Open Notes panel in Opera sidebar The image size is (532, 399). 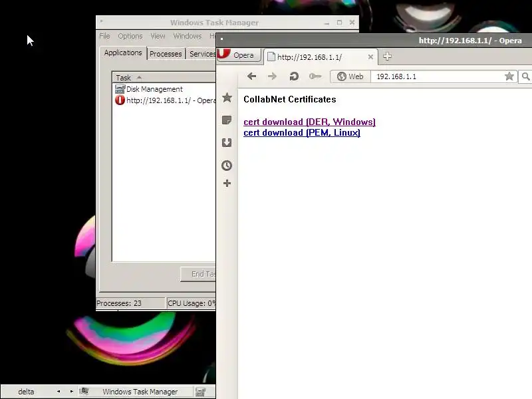point(227,120)
